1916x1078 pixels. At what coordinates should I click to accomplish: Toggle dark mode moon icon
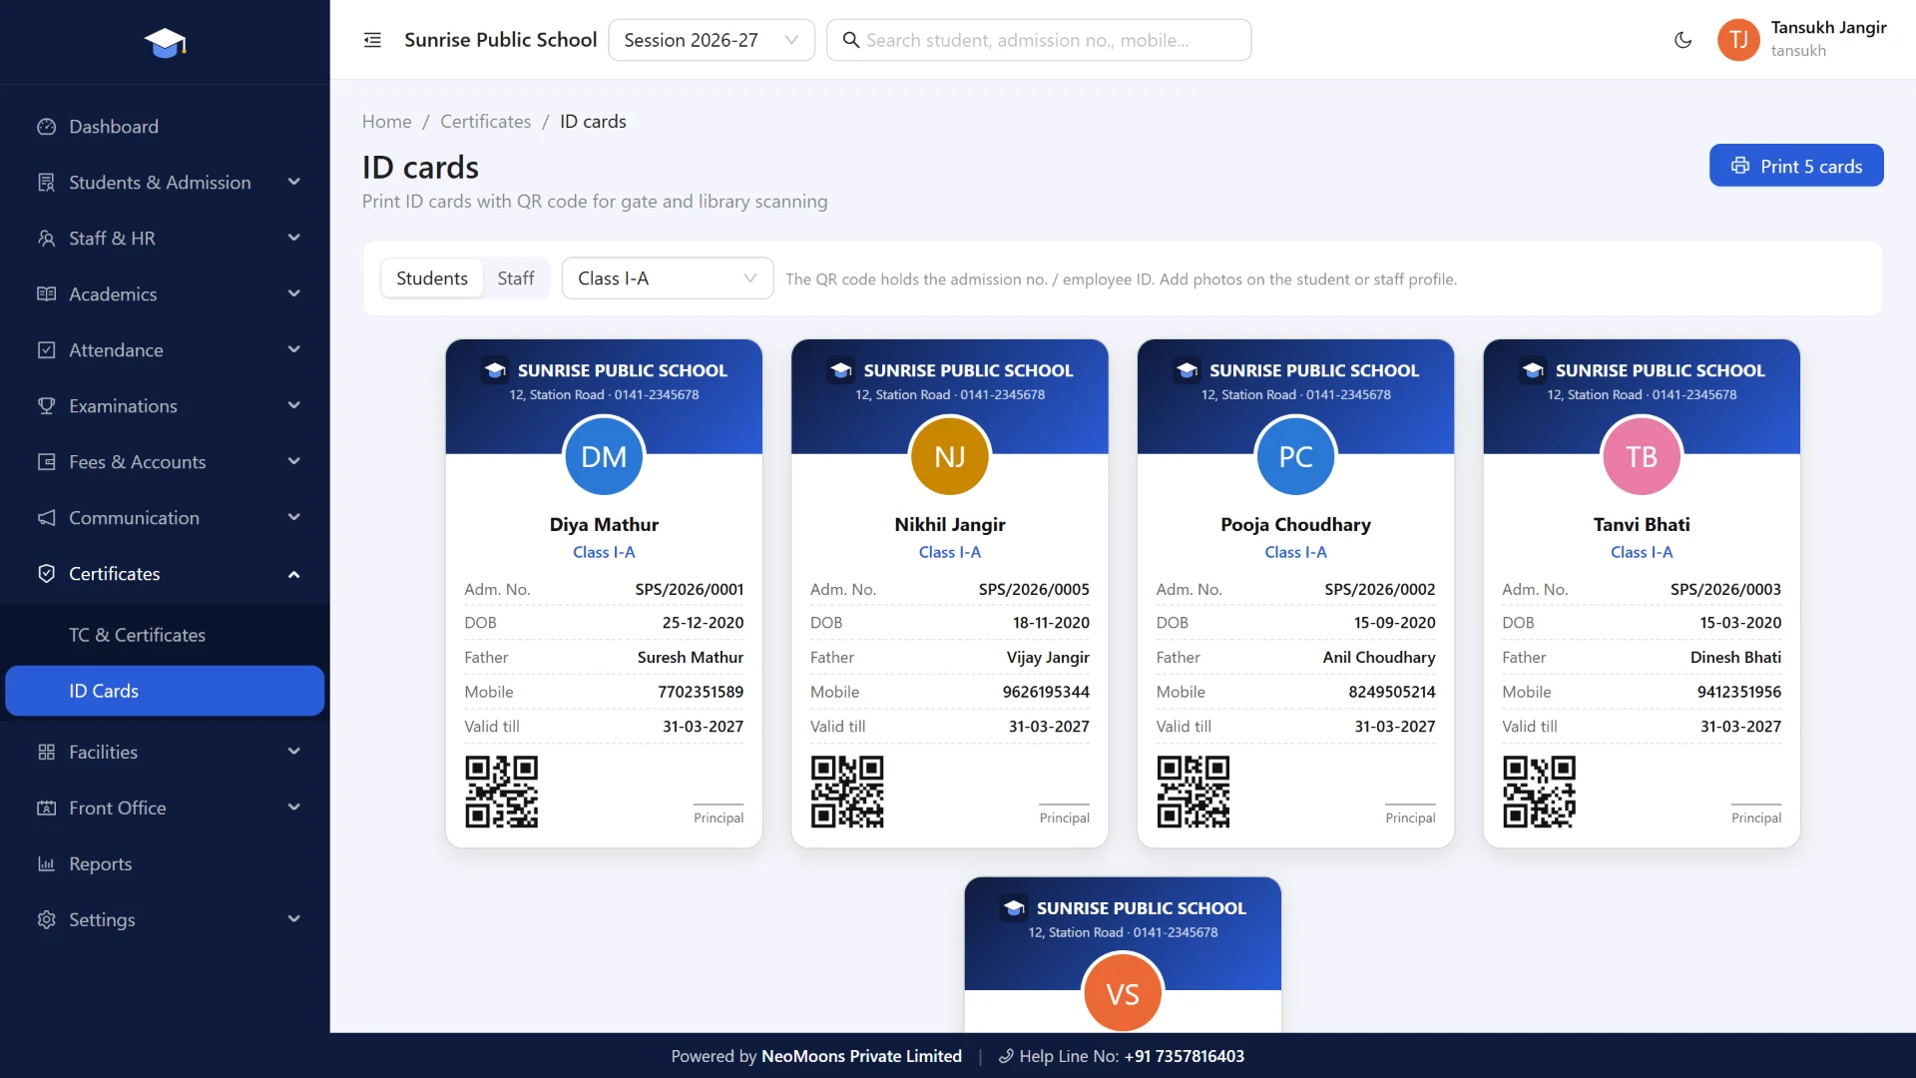click(1682, 40)
